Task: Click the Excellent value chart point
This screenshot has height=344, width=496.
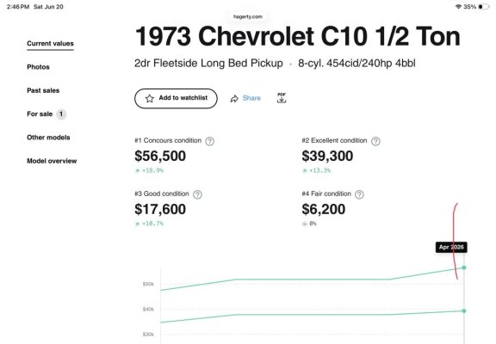Action: [464, 310]
